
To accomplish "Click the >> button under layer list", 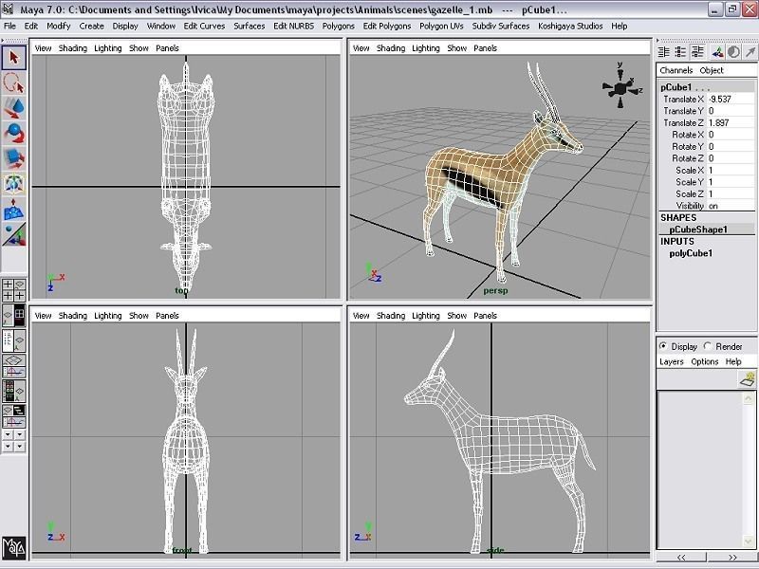I will [731, 557].
